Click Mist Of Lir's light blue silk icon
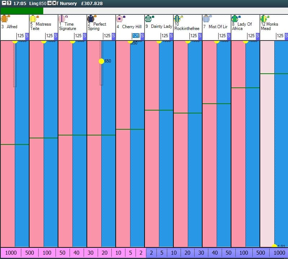Image resolution: width=288 pixels, height=259 pixels. coord(207,18)
